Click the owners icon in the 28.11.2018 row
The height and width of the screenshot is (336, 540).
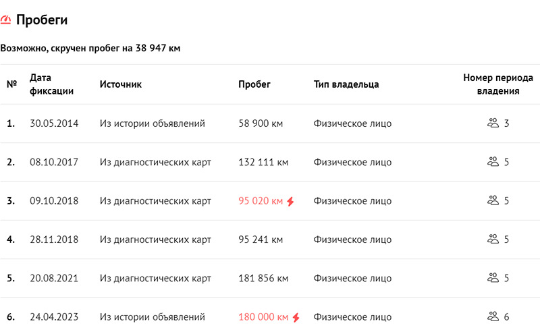[x=493, y=240]
